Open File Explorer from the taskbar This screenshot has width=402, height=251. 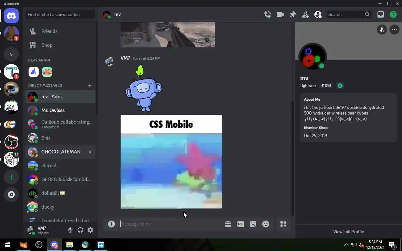(70, 245)
